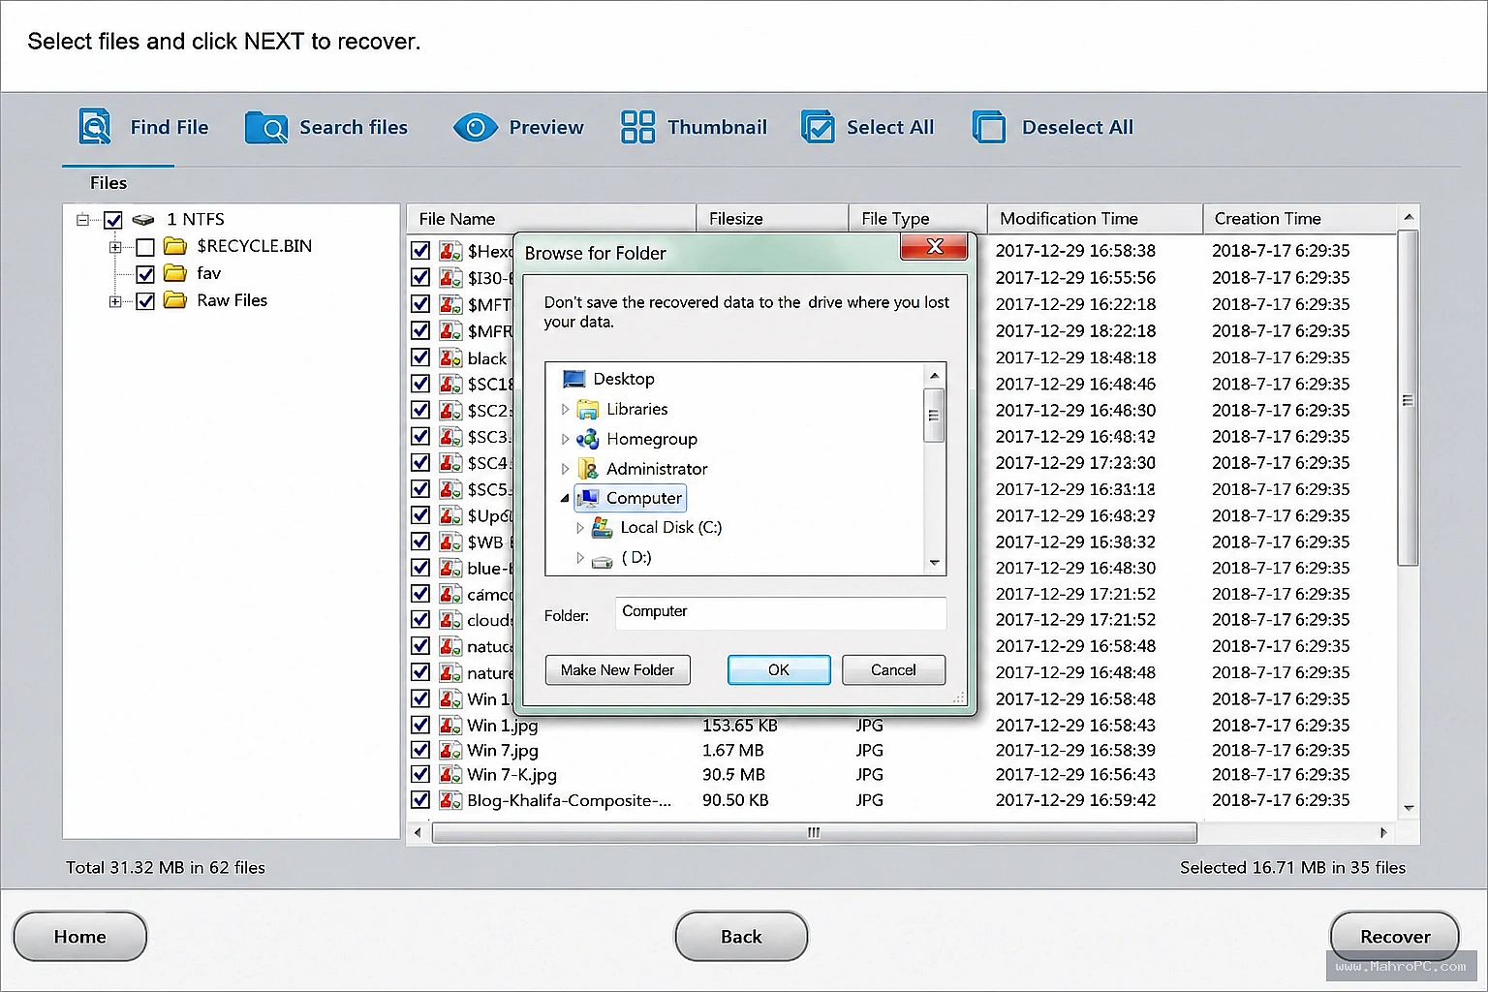Image resolution: width=1488 pixels, height=992 pixels.
Task: Click the folder tree scrollbar in Browse dialog
Action: coord(934,415)
